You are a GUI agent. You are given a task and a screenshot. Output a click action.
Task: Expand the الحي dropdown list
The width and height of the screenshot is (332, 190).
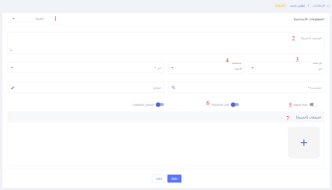pos(85,68)
